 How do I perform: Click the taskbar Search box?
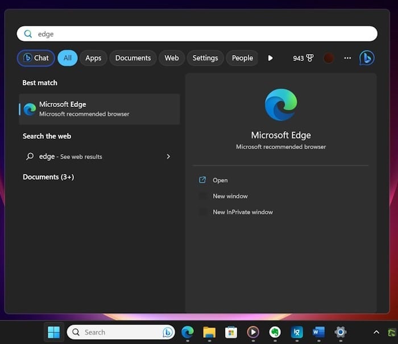pos(121,332)
